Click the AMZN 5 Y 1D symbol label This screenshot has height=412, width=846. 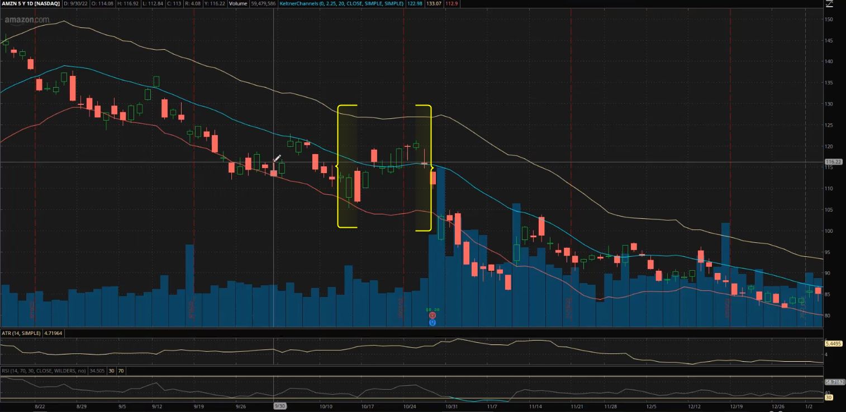30,3
